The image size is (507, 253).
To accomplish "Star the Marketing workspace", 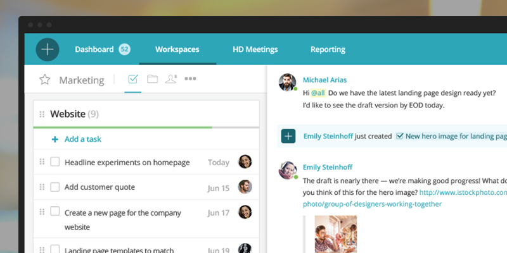I will coord(44,80).
